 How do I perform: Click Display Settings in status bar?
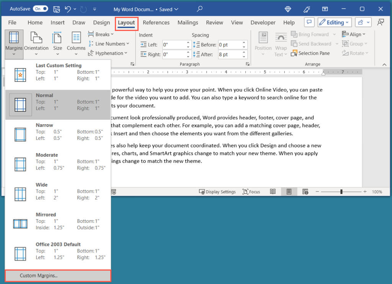(x=217, y=191)
